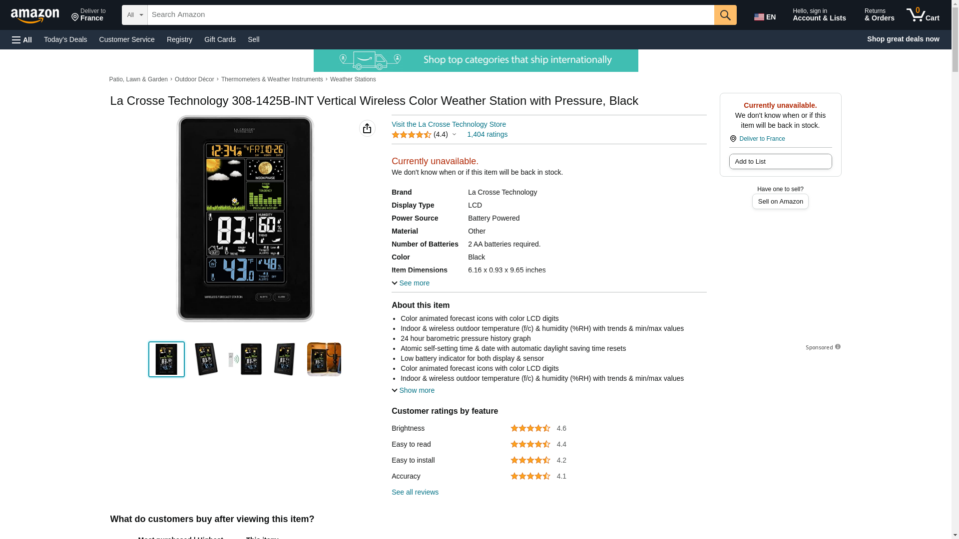The height and width of the screenshot is (539, 959).
Task: Click the Sponsored info icon
Action: click(838, 347)
